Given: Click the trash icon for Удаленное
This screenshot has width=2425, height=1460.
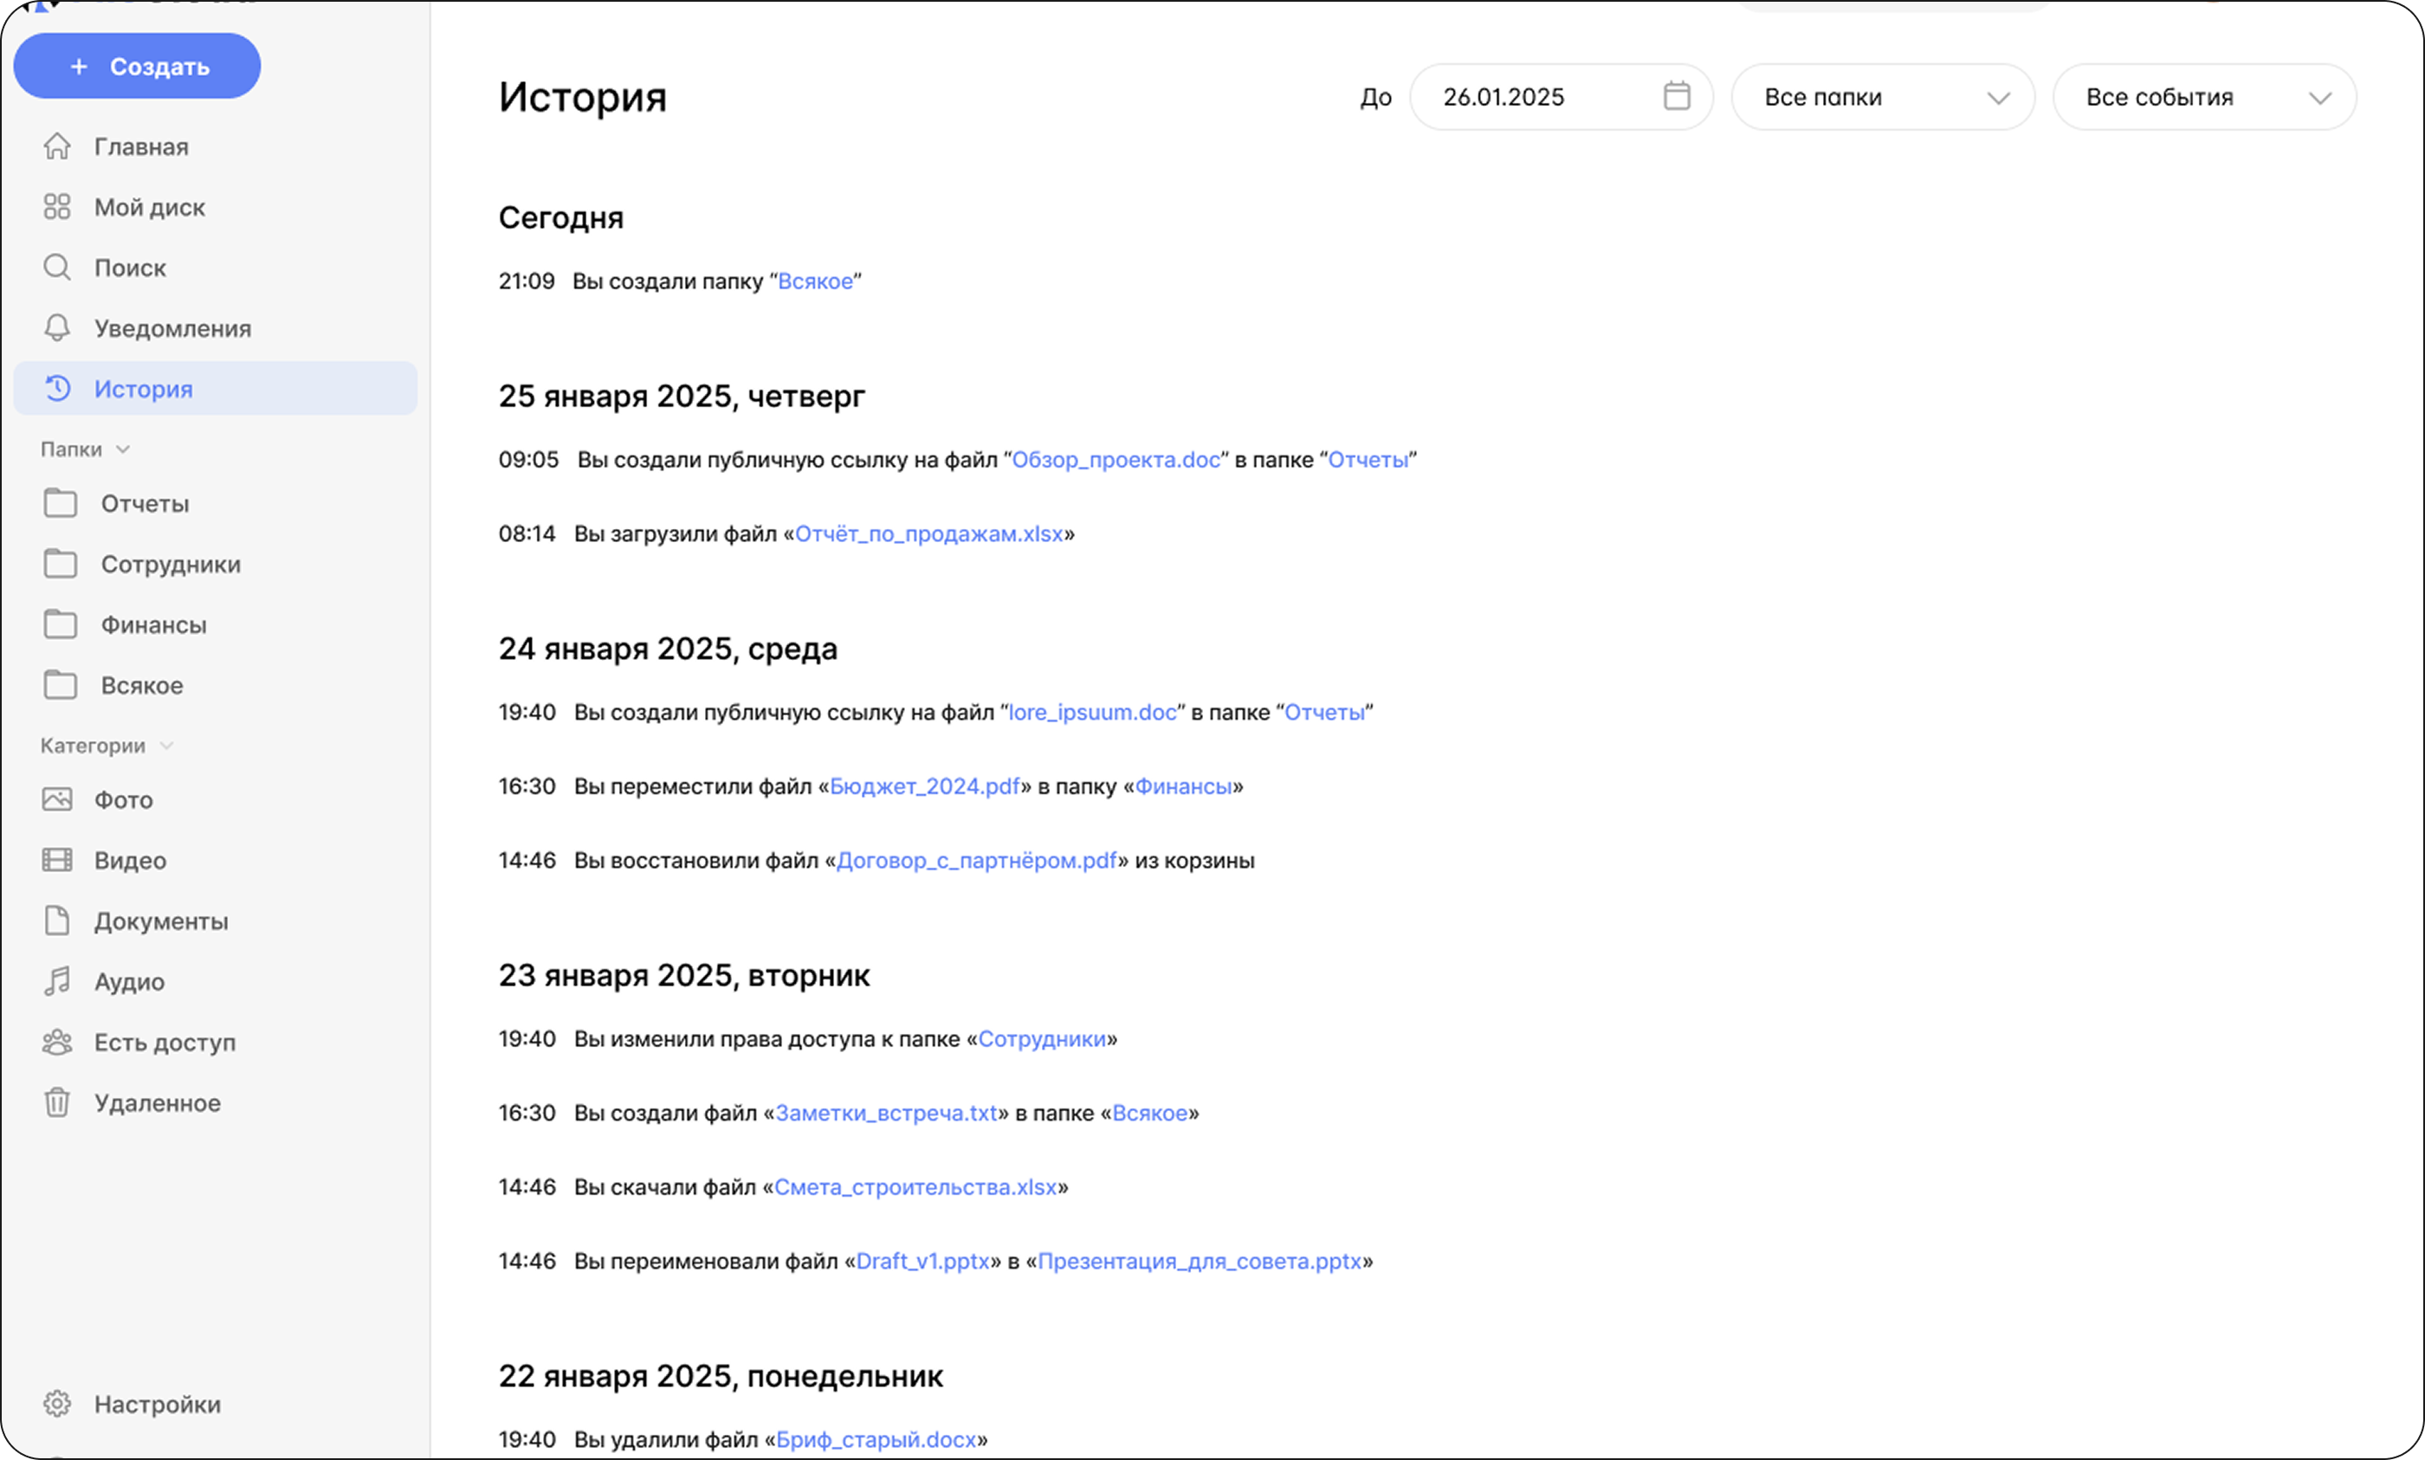Looking at the screenshot, I should 57,1103.
